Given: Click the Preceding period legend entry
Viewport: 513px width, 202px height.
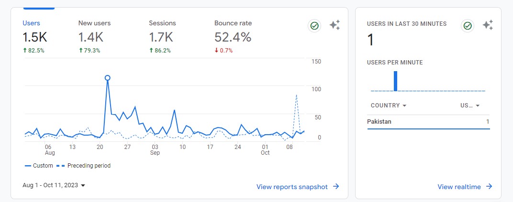Looking at the screenshot, I should click(84, 166).
